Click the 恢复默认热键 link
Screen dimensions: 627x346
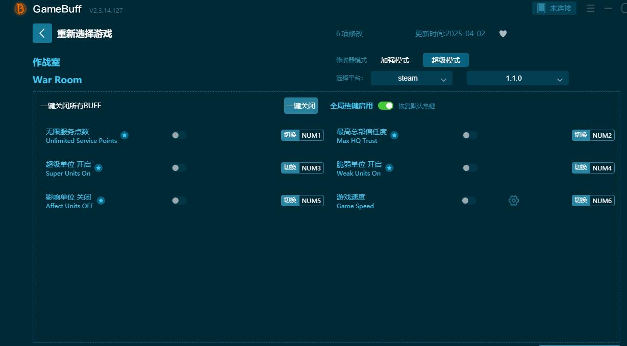(416, 106)
